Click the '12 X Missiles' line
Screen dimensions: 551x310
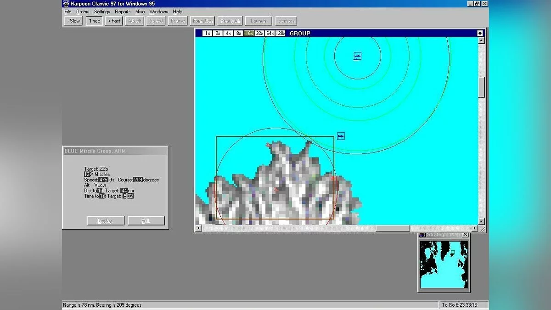point(97,175)
